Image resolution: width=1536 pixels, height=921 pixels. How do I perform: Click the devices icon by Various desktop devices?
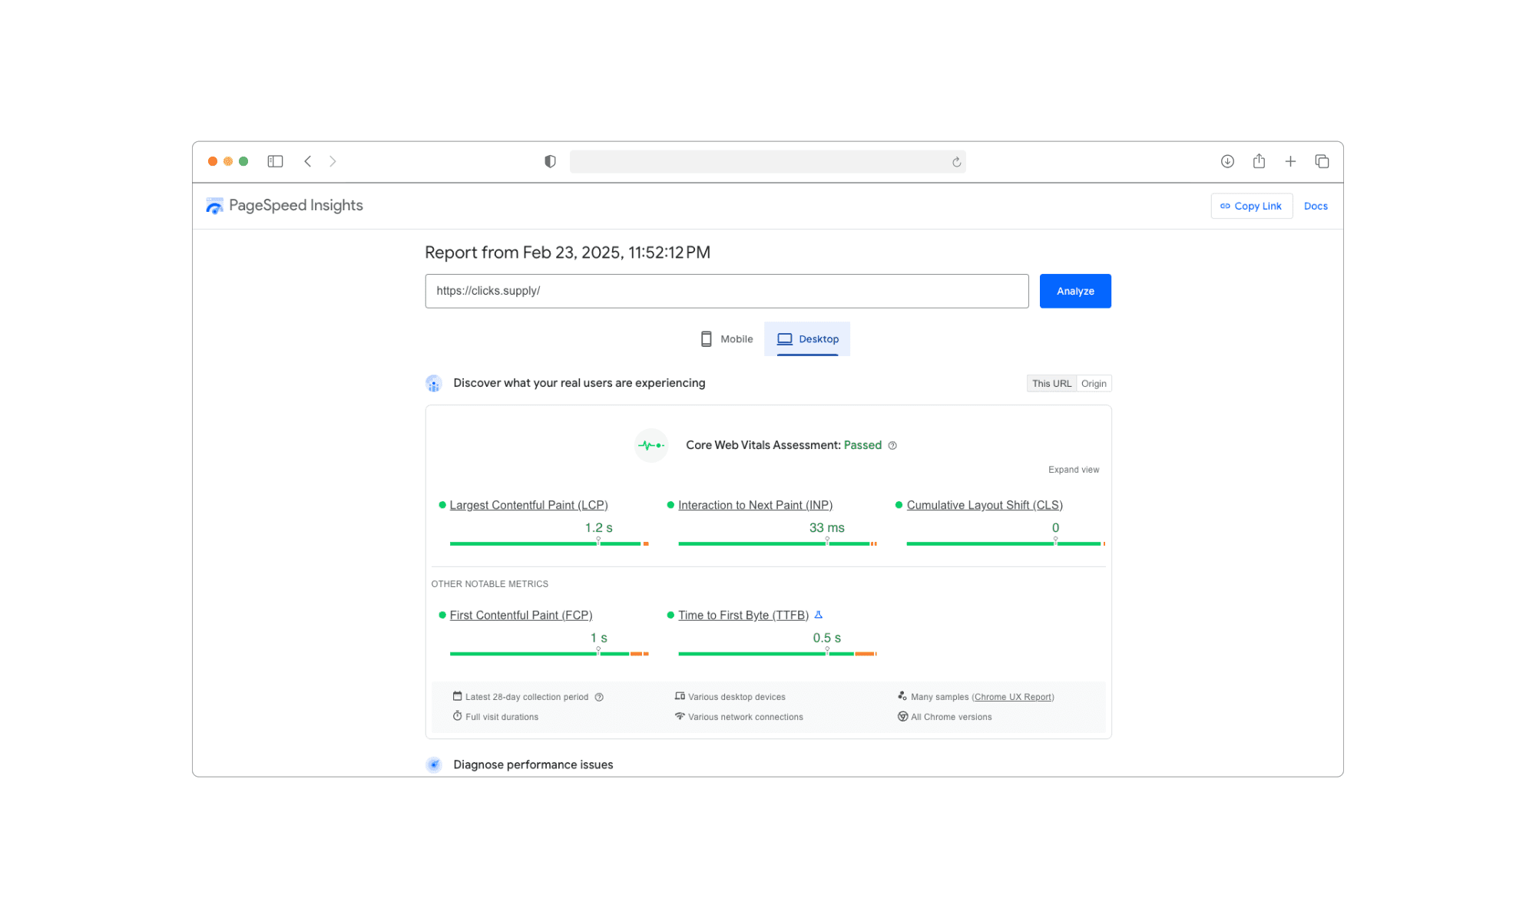pyautogui.click(x=680, y=696)
